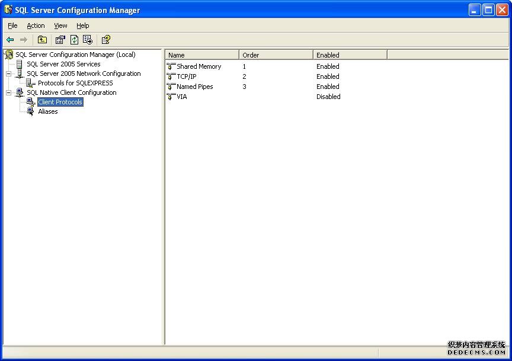
Task: Click the Forward navigation arrow
Action: tap(23, 40)
